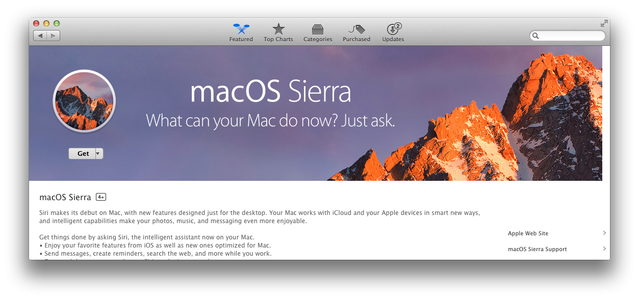Open Updates tab with 2 badge

coord(393,33)
